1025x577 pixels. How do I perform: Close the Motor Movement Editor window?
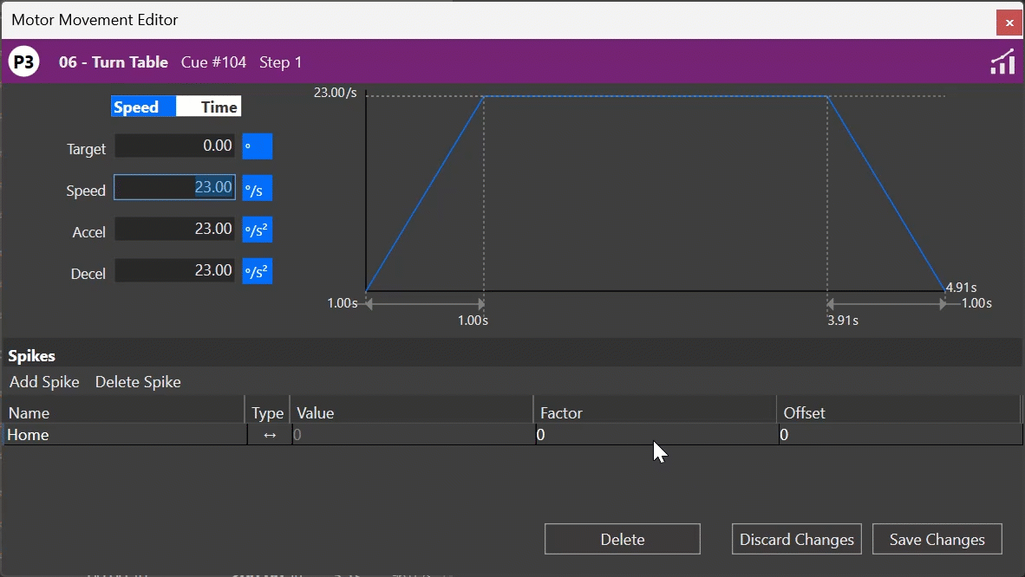pos(1010,23)
